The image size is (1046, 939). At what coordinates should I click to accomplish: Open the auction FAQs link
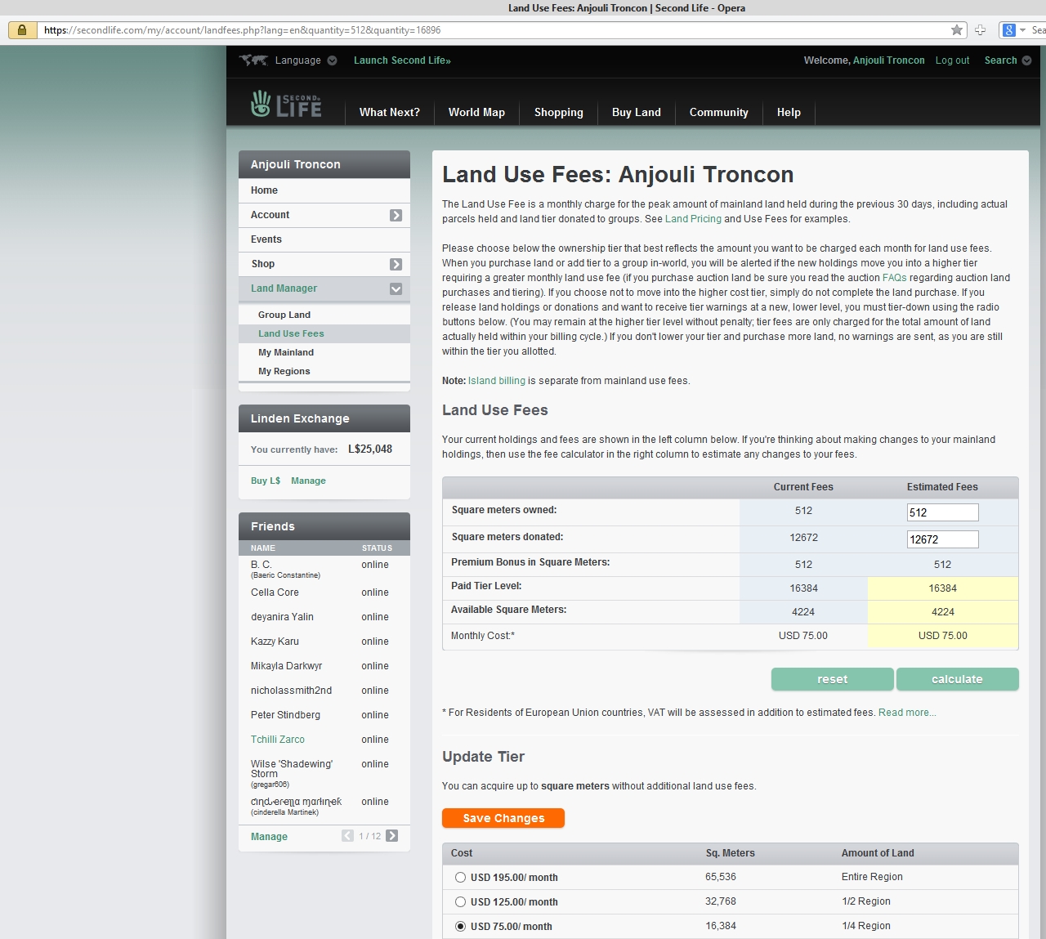(x=895, y=278)
